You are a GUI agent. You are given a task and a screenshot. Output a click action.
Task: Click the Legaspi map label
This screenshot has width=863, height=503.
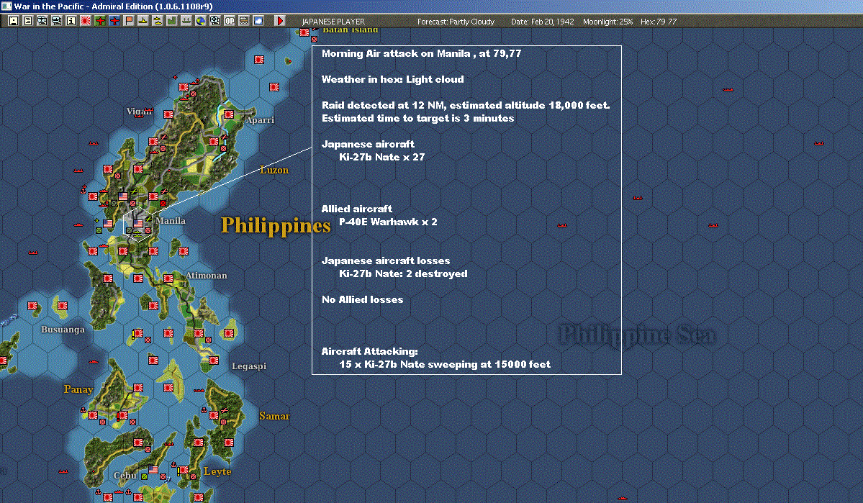249,366
